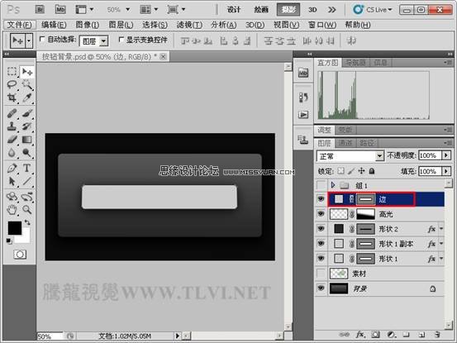Select the Hand tool

coord(12,209)
